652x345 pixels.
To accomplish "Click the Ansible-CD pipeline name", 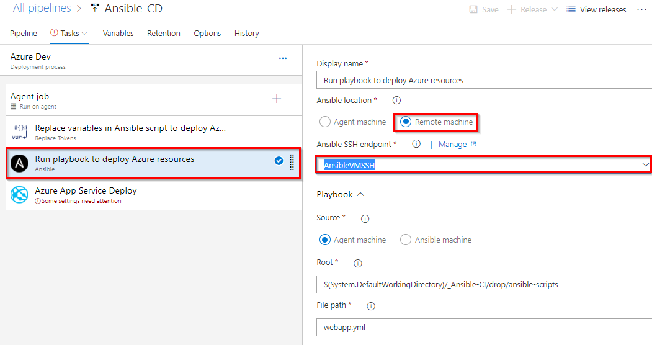I will click(x=133, y=8).
